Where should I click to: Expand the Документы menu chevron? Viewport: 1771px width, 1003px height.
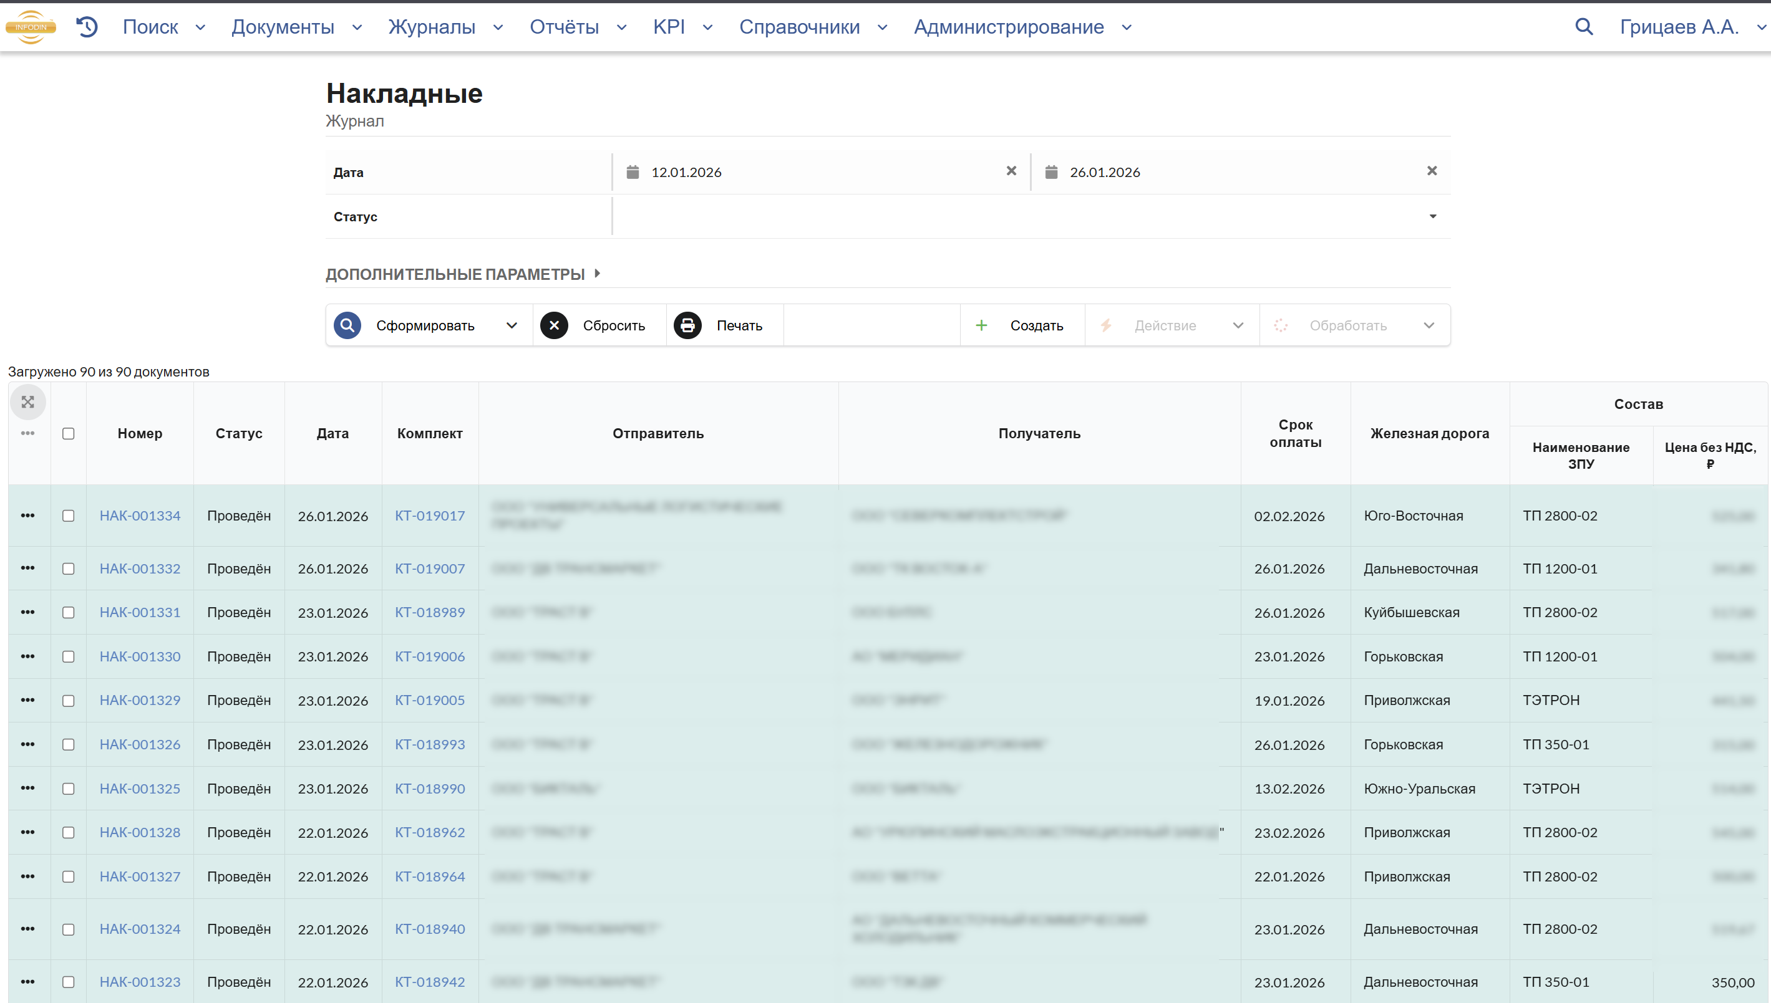coord(357,27)
